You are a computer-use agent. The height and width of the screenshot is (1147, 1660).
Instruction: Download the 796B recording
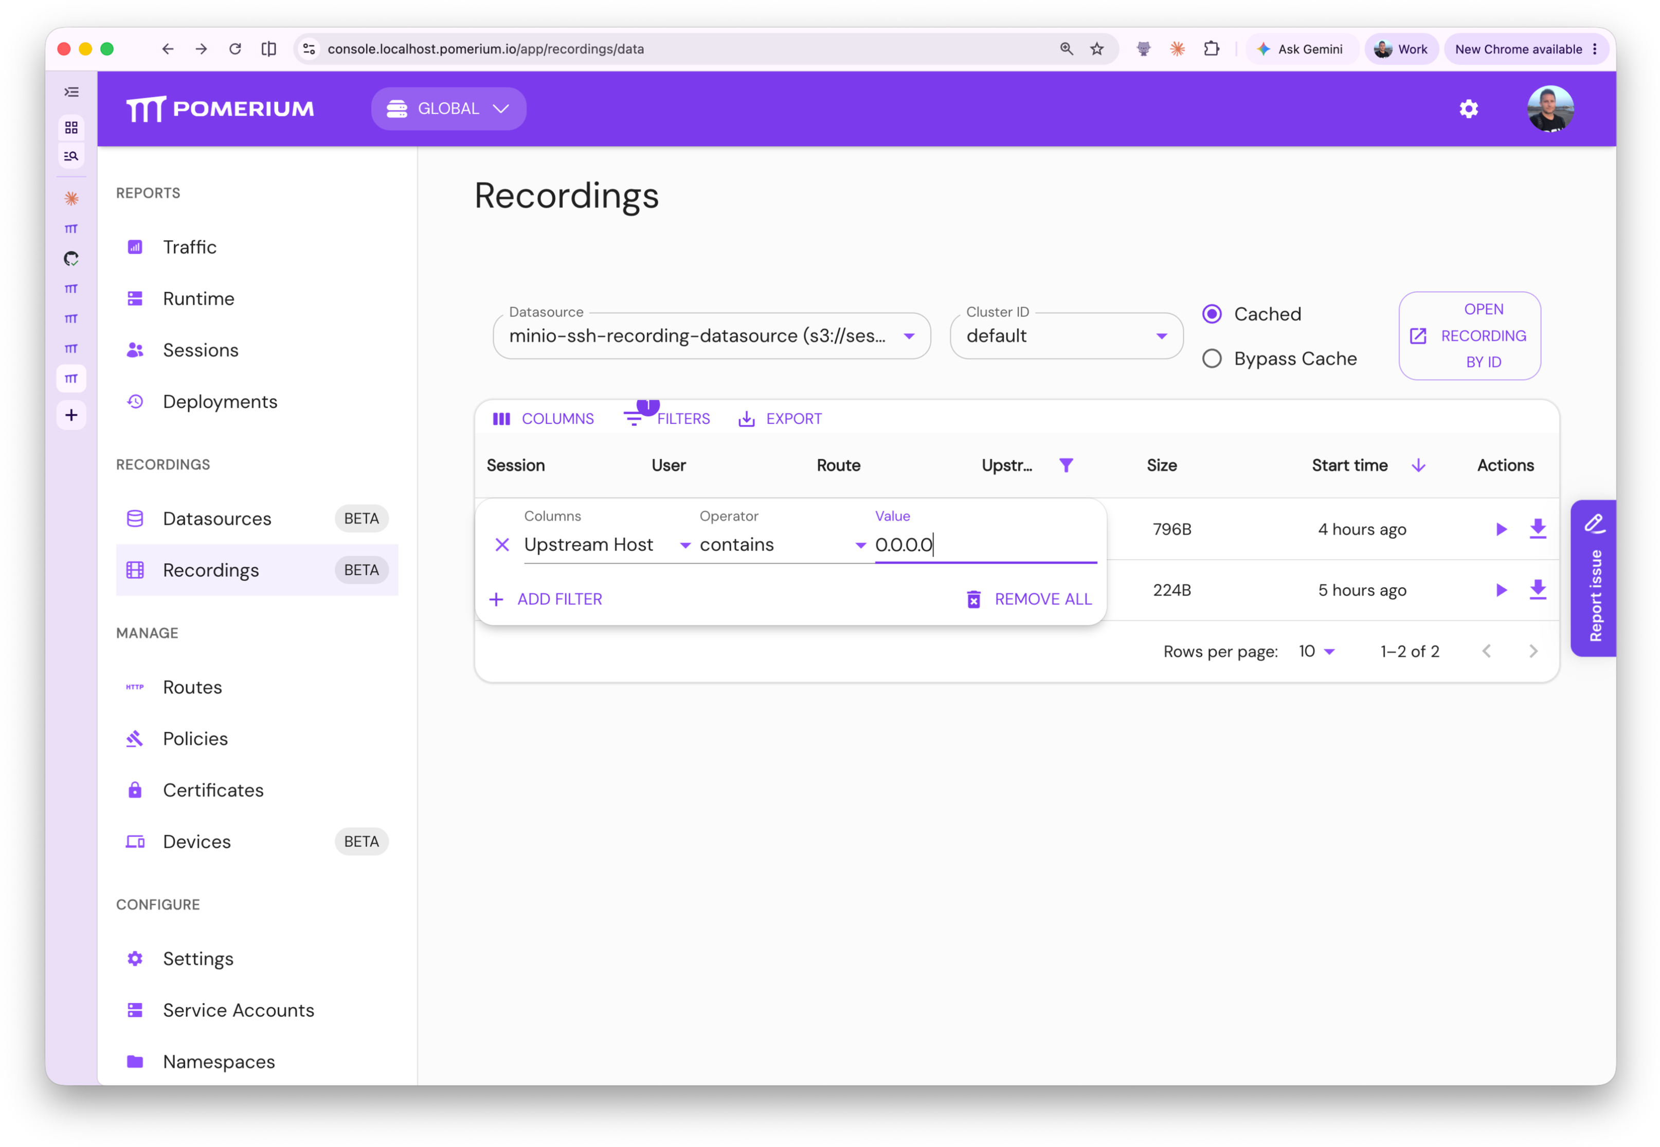click(x=1537, y=529)
